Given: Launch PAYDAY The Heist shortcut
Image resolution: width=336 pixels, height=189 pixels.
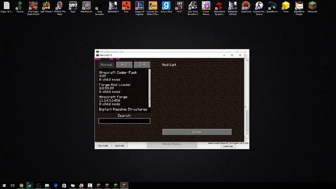Looking at the screenshot, I should click(59, 8).
